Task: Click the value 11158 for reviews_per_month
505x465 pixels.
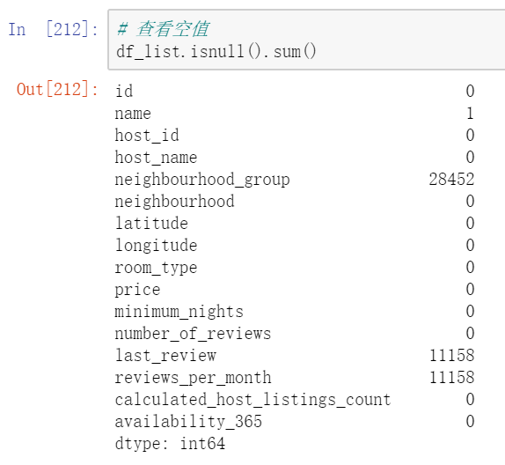Action: click(x=452, y=377)
